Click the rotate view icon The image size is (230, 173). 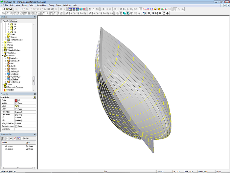164,13
